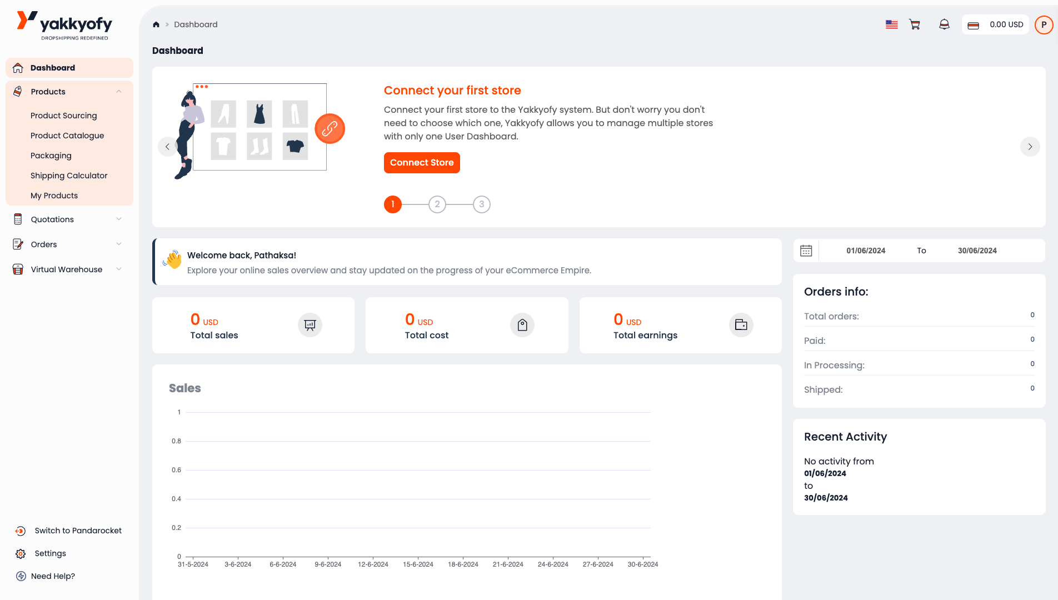Click the home breadcrumb icon

coord(156,24)
